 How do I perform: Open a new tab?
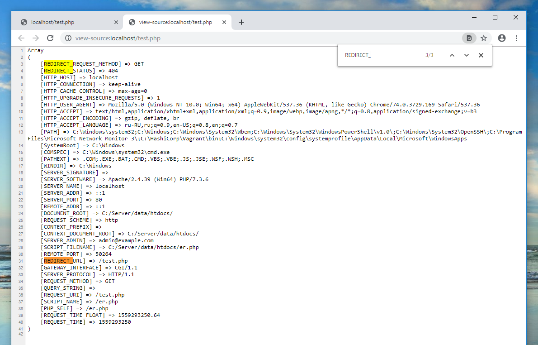[x=241, y=22]
